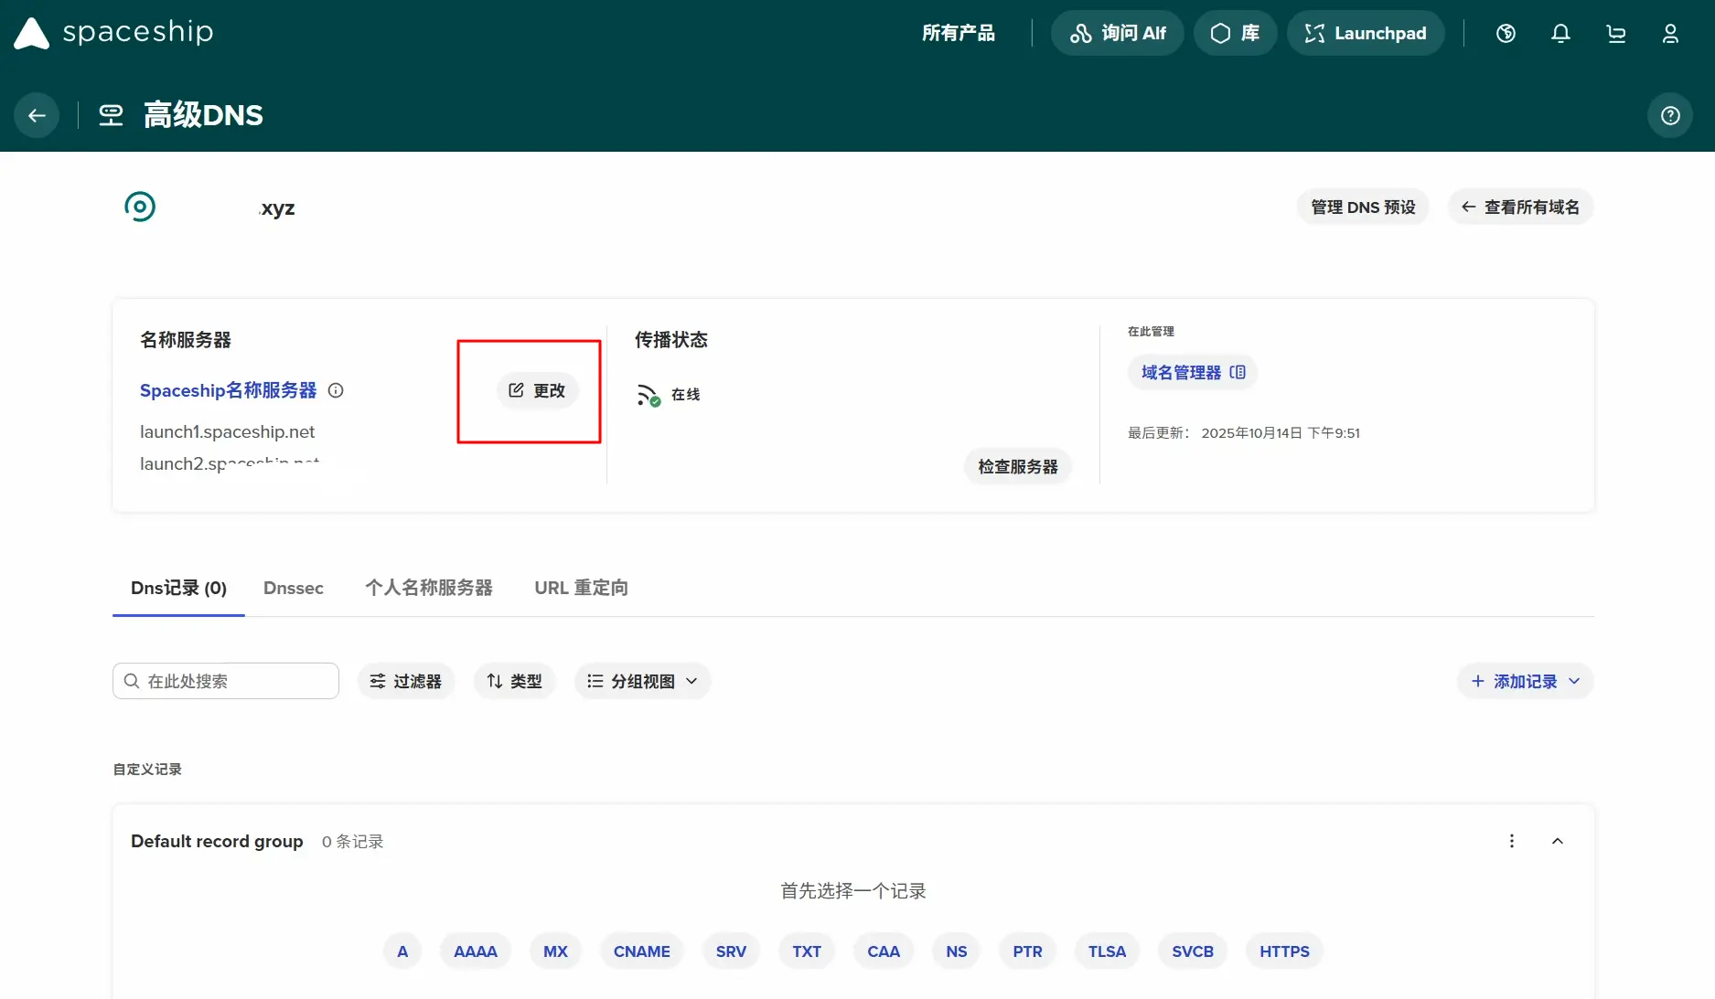
Task: Select the Dns记录 (0) tab
Action: pyautogui.click(x=178, y=588)
